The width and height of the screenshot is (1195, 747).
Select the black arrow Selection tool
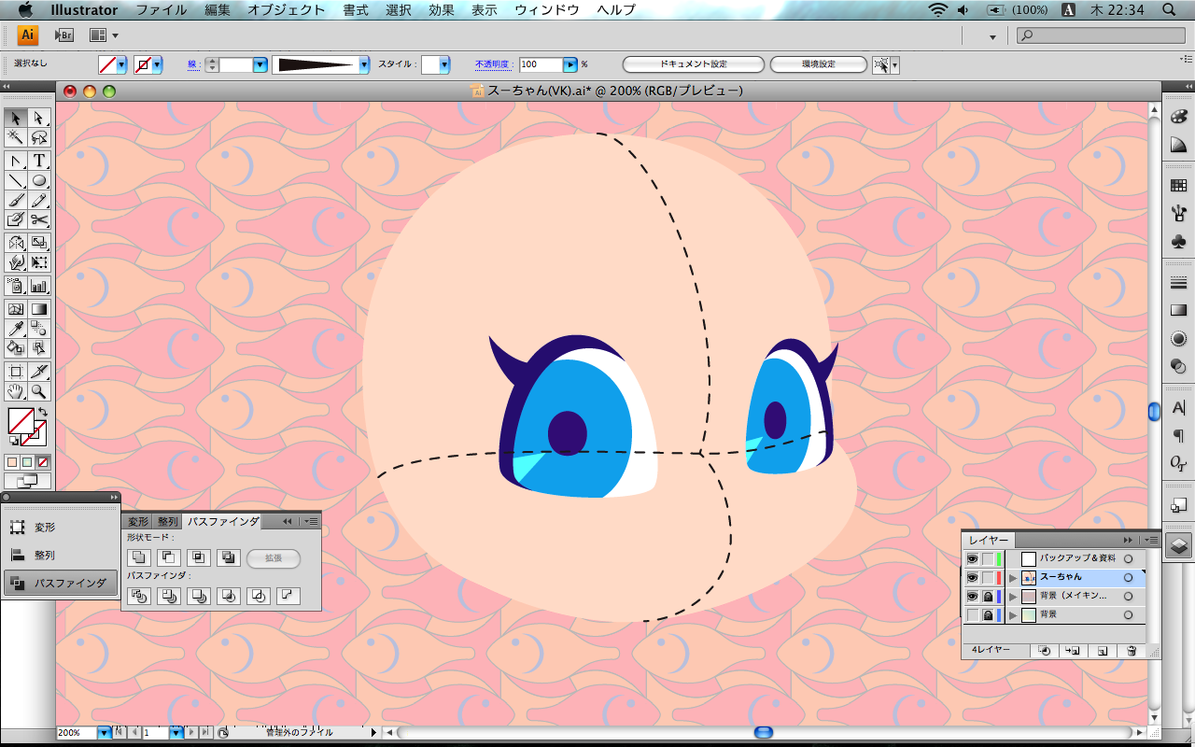[16, 118]
